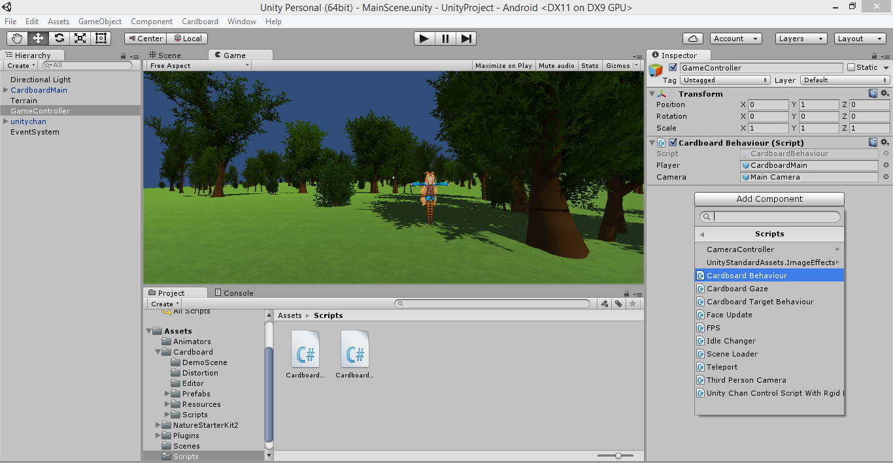Select the Rotate tool
The height and width of the screenshot is (463, 893).
pos(59,39)
